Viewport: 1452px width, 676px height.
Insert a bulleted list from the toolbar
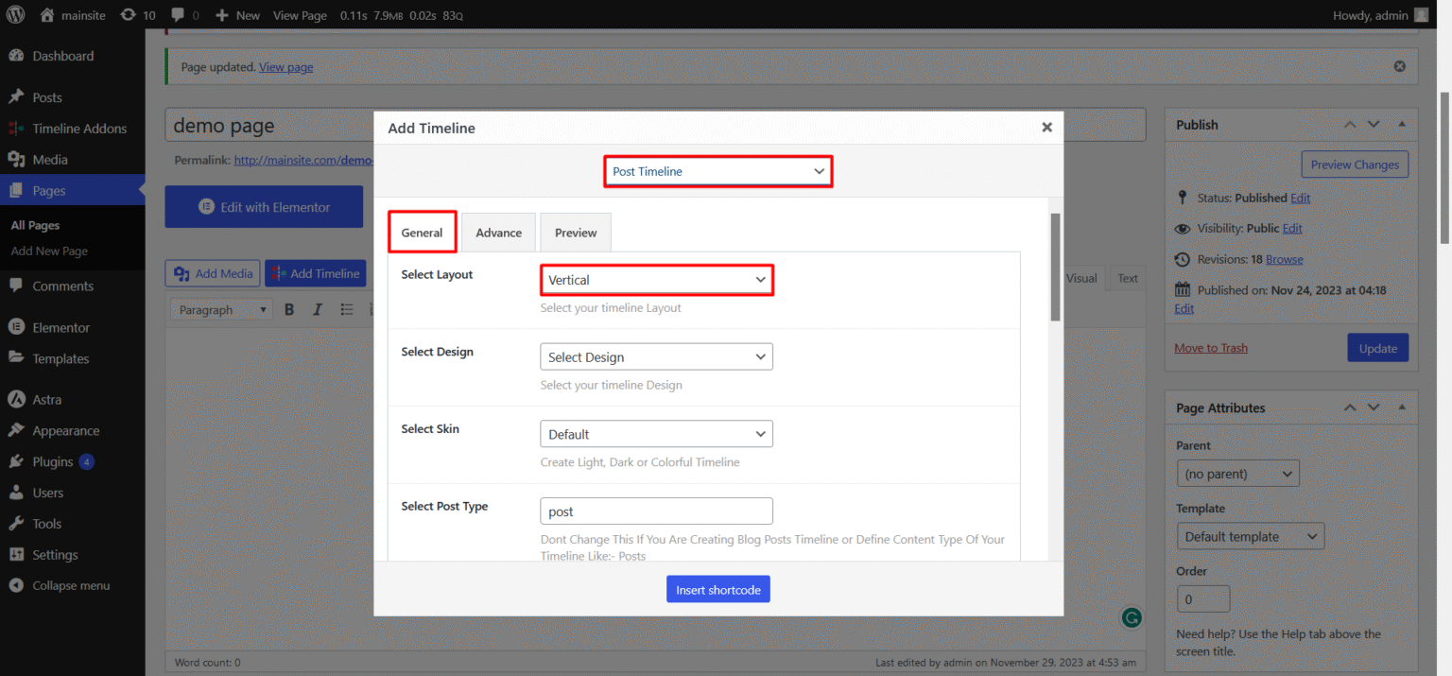(x=346, y=308)
